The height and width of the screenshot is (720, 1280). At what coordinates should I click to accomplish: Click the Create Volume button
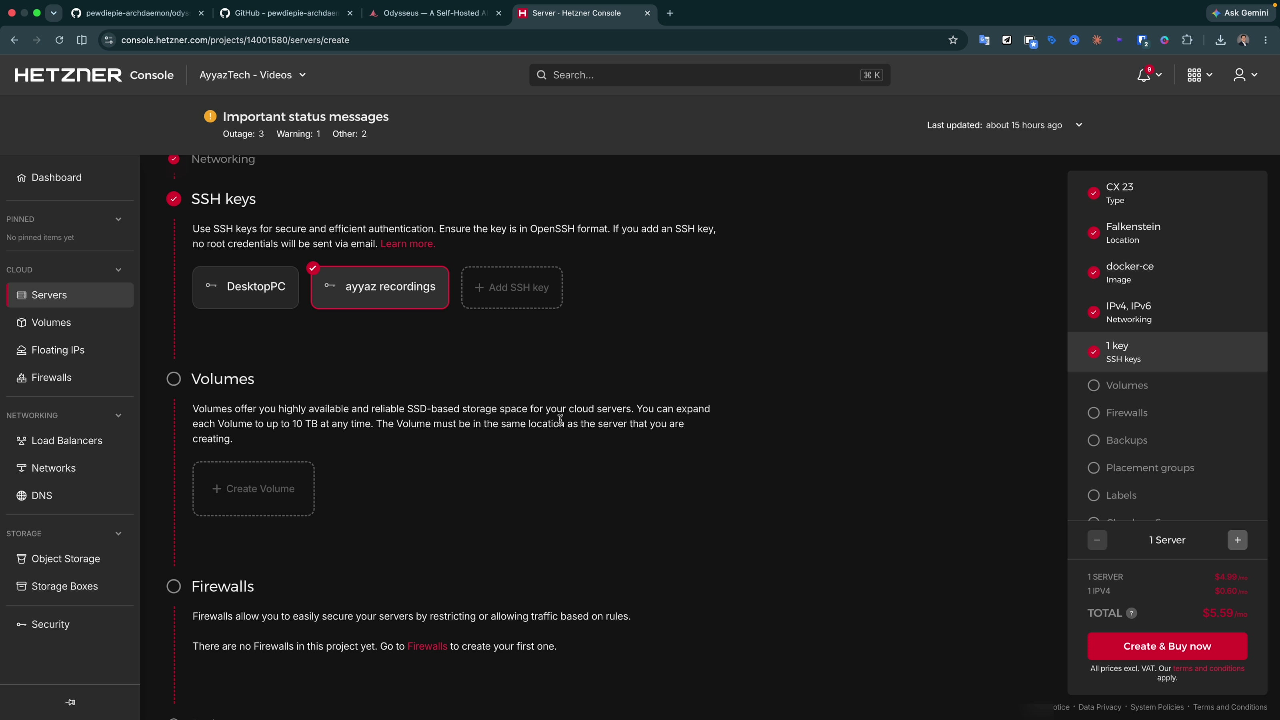[254, 489]
